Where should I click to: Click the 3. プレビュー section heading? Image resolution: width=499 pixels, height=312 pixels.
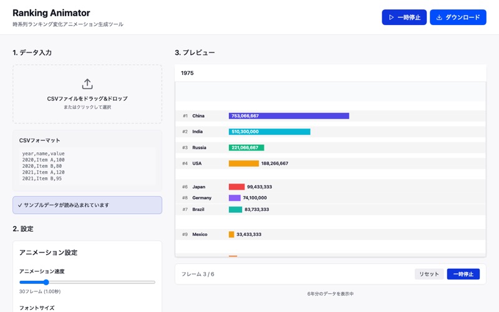(x=195, y=52)
